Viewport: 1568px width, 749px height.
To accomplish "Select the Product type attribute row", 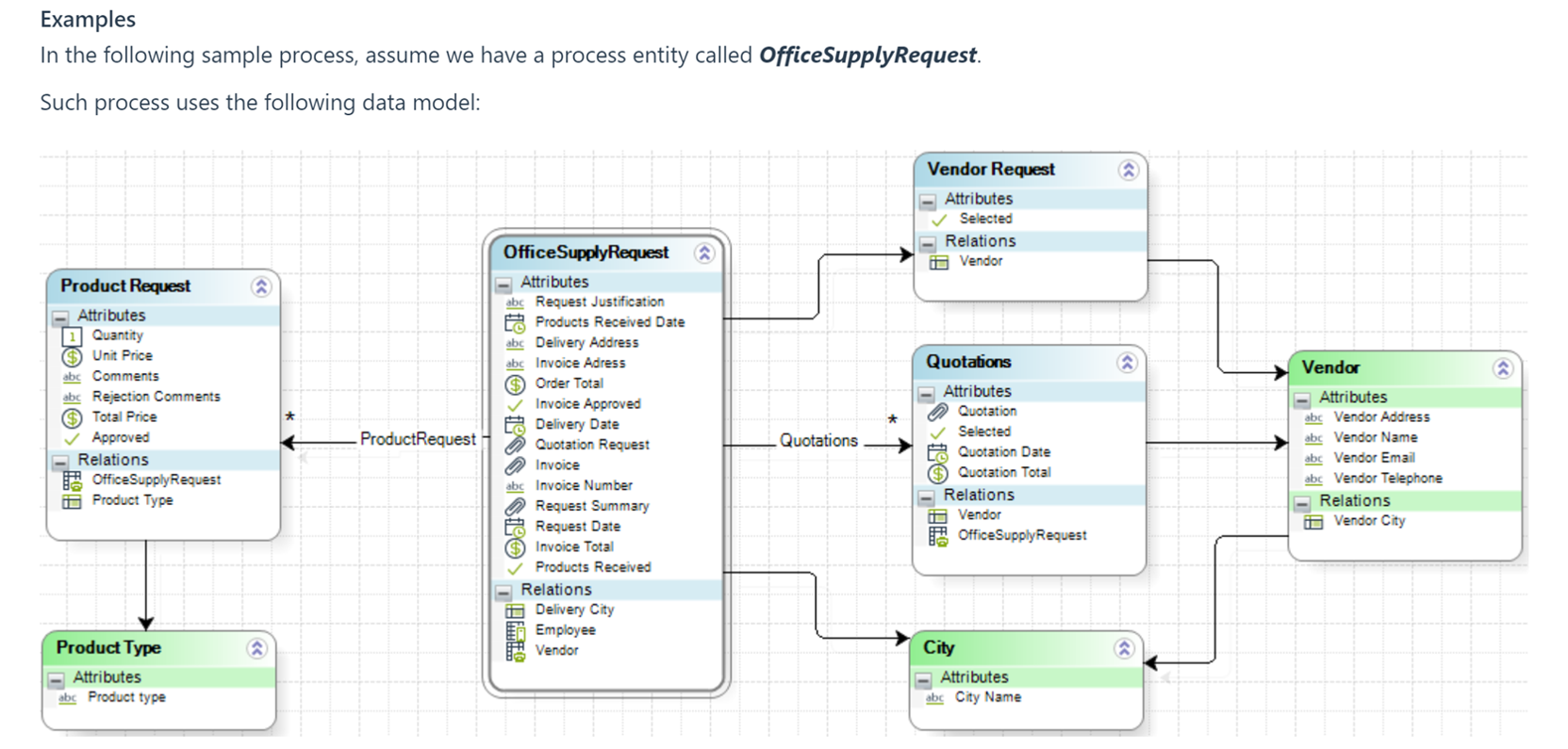I will 126,698.
